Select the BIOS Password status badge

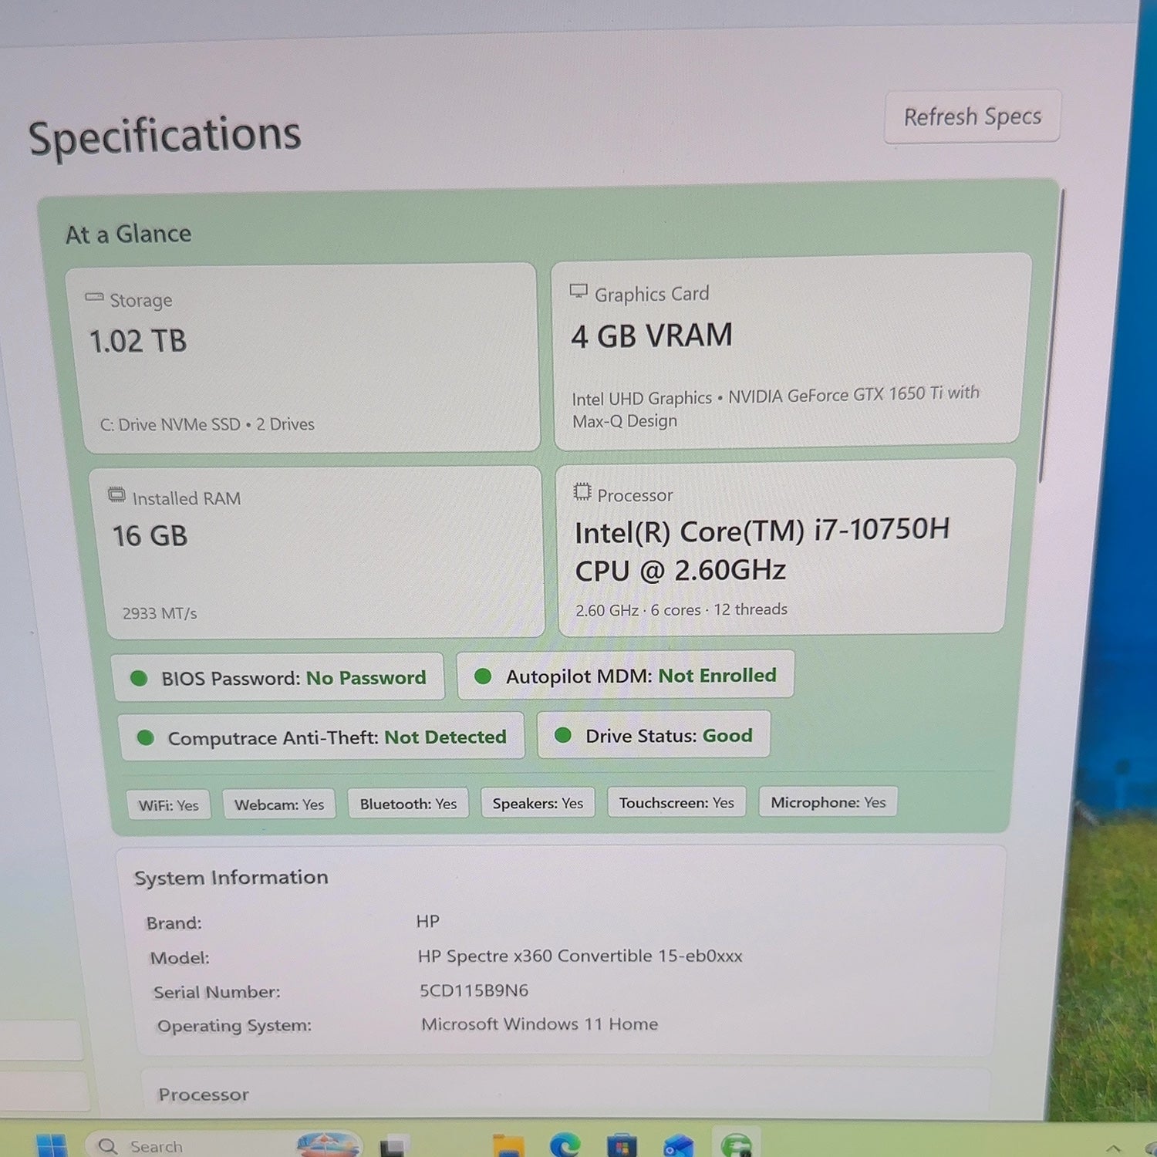point(278,677)
